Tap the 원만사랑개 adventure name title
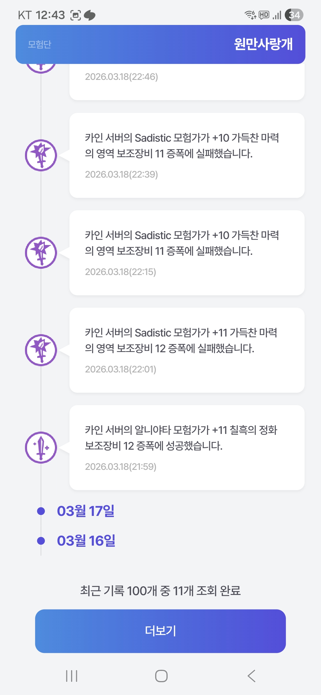Viewport: 321px width, 695px height. coord(263,44)
